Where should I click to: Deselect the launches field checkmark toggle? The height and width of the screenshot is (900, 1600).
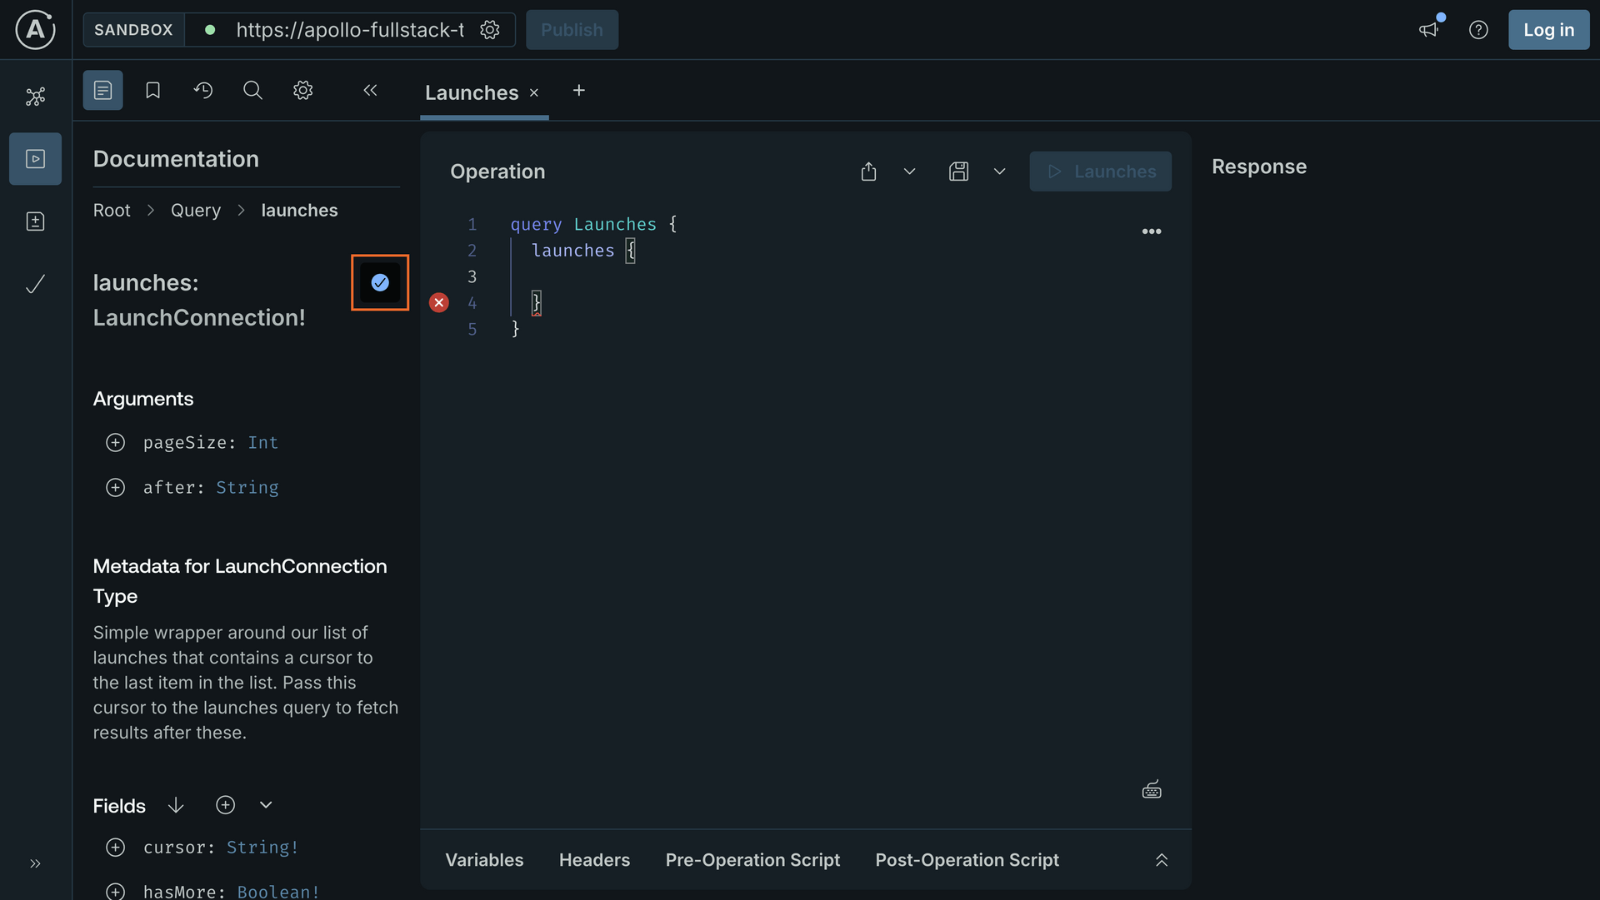[x=380, y=282]
